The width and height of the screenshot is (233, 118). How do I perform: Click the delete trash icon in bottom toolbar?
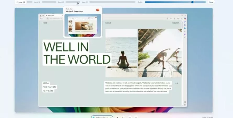(x=129, y=117)
